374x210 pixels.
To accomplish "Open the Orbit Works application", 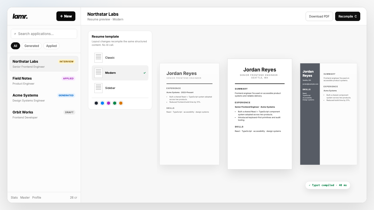I will point(44,114).
